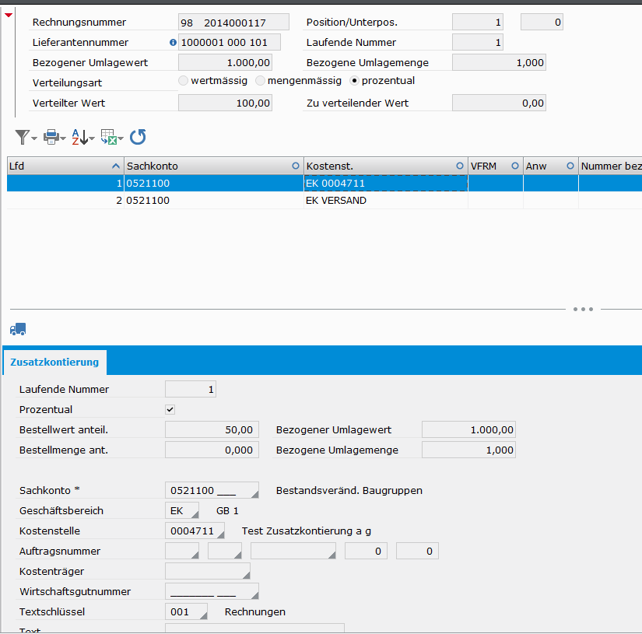
Task: Click the Position field showing 1
Action: pos(478,22)
